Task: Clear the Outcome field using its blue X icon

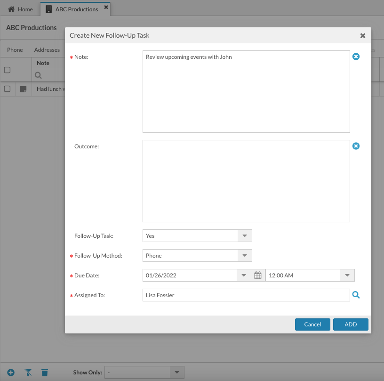Action: point(356,146)
